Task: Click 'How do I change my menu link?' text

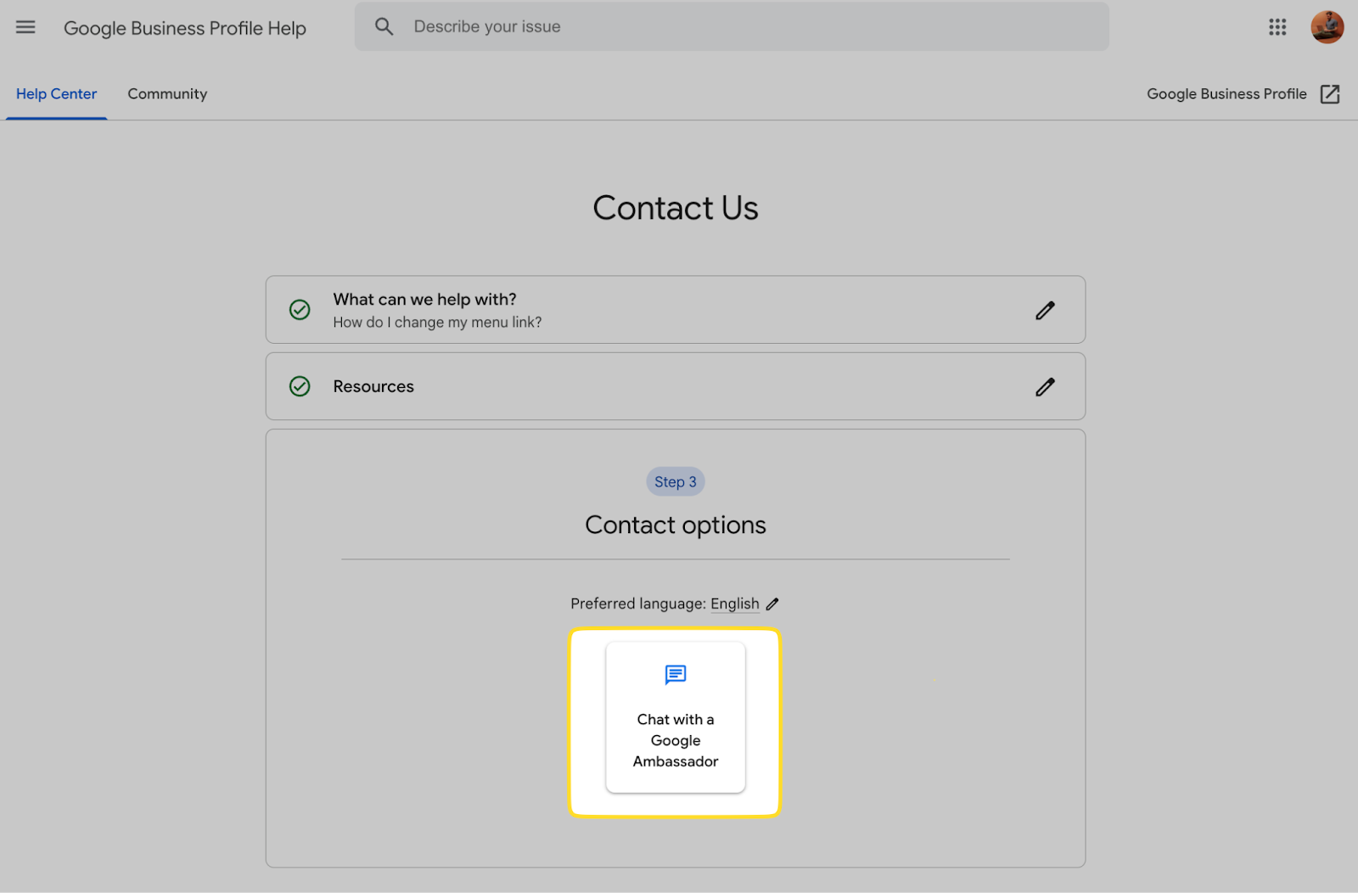Action: pyautogui.click(x=437, y=323)
